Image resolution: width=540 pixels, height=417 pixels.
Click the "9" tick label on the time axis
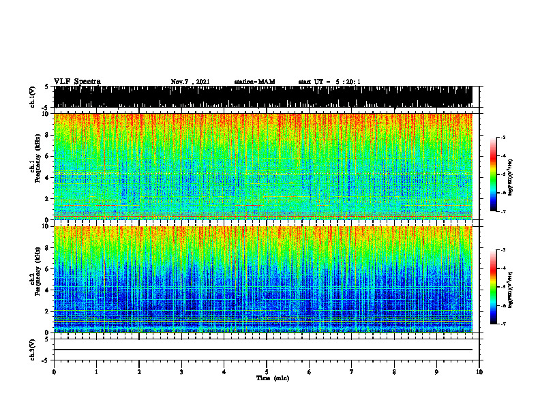[x=436, y=372]
